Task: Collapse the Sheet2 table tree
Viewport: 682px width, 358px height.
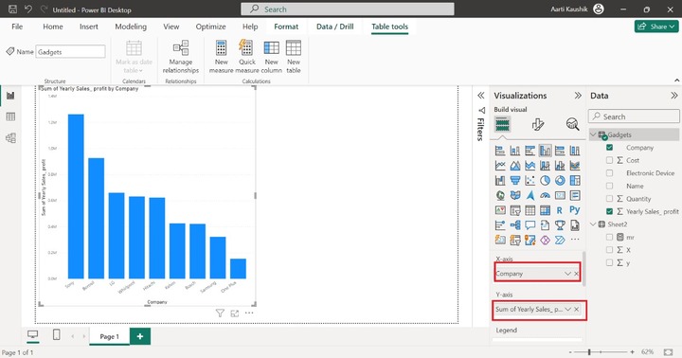Action: [x=593, y=224]
